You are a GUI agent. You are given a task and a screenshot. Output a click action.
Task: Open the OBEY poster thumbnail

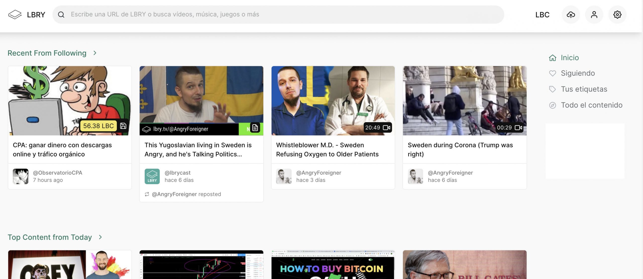70,264
